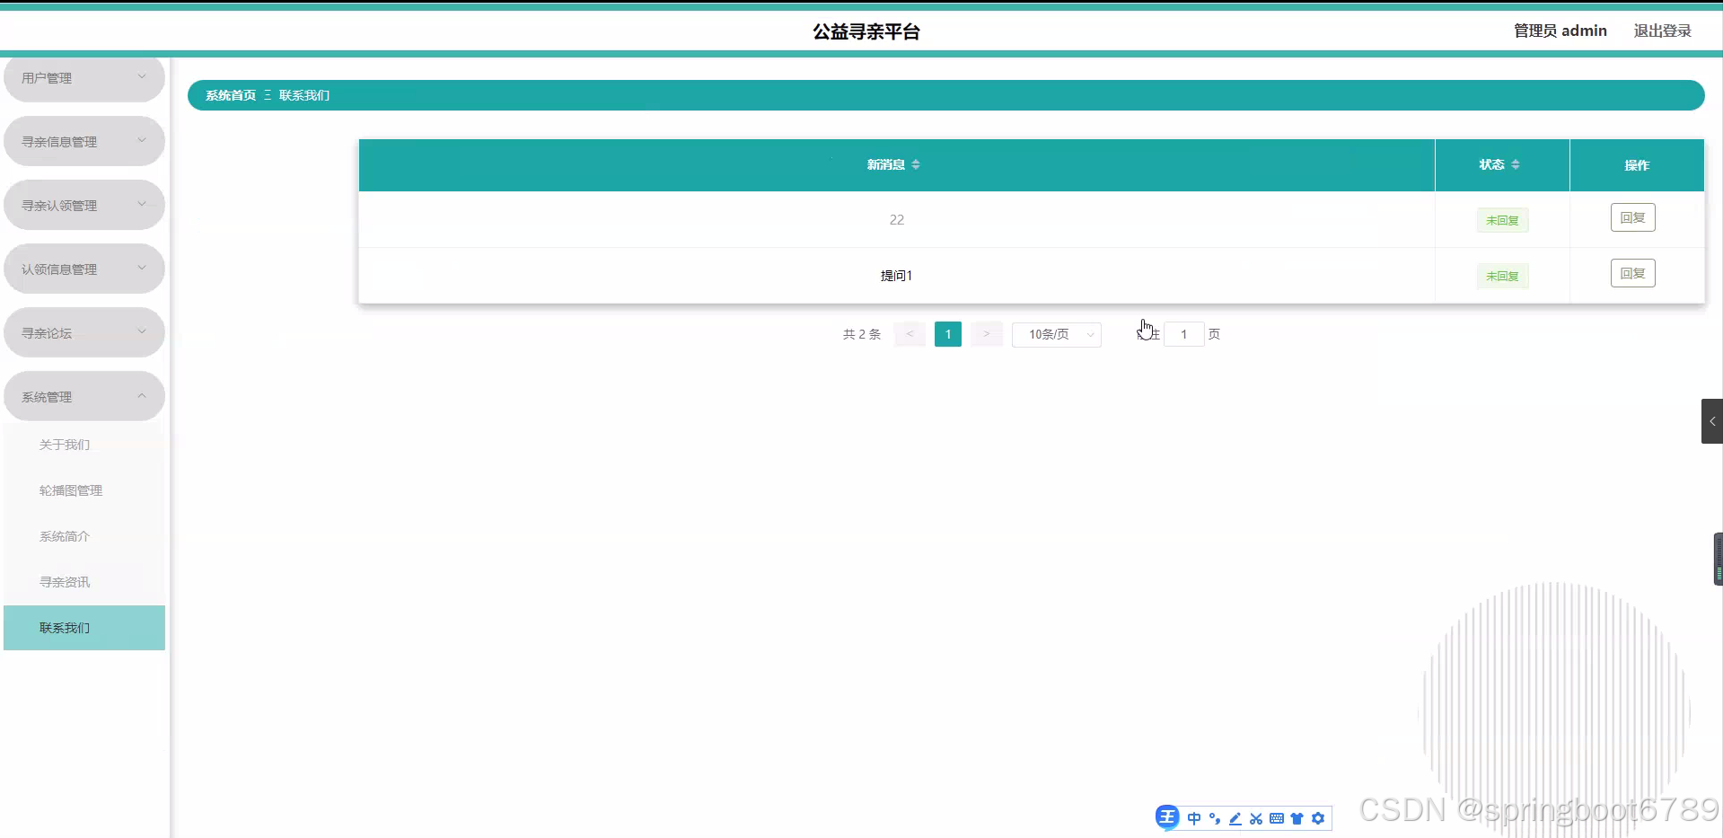Expand the 寻亲论坛 sidebar menu
Image resolution: width=1723 pixels, height=838 pixels.
tap(84, 333)
